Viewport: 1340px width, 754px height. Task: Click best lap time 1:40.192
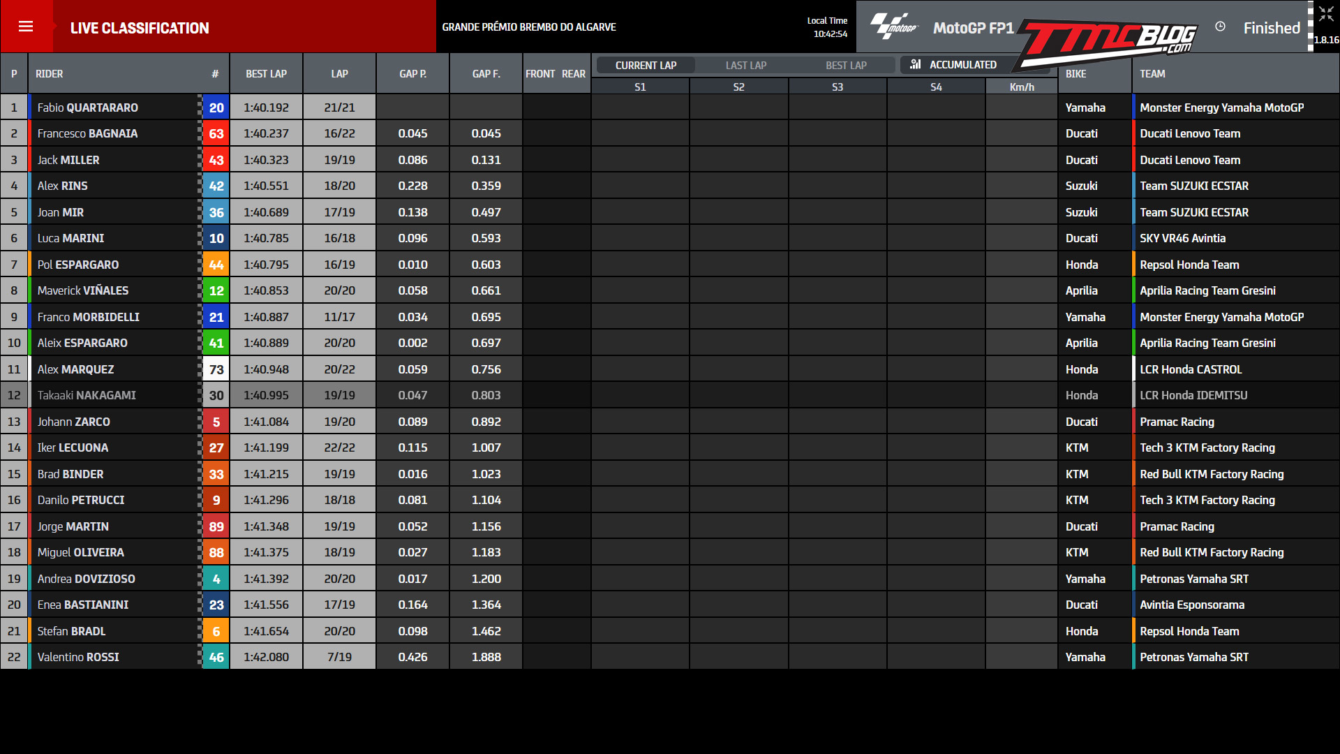[x=266, y=108]
